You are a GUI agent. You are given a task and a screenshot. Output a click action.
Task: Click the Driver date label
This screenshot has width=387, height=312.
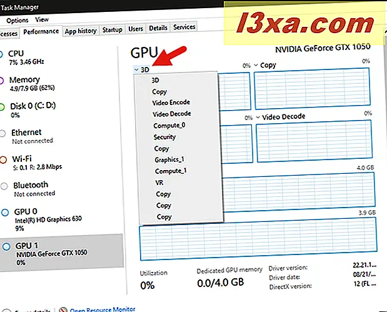[284, 278]
